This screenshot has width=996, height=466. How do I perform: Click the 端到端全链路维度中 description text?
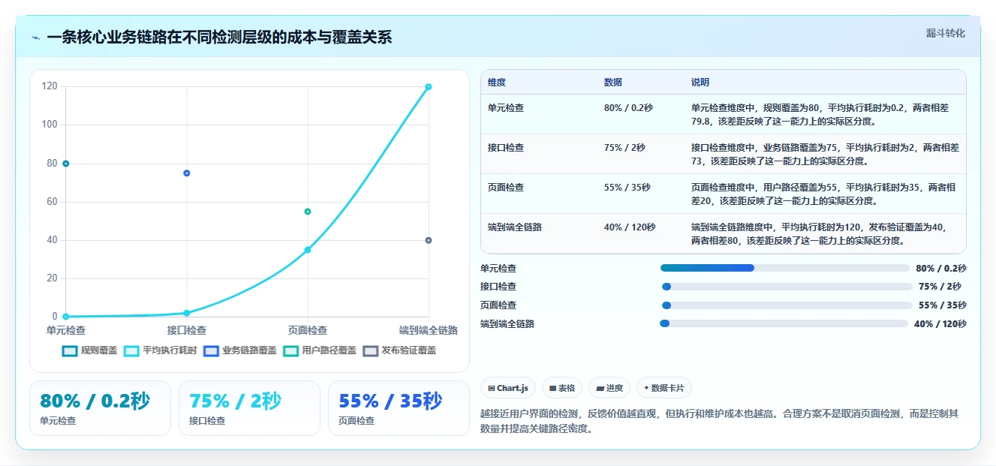pyautogui.click(x=819, y=233)
